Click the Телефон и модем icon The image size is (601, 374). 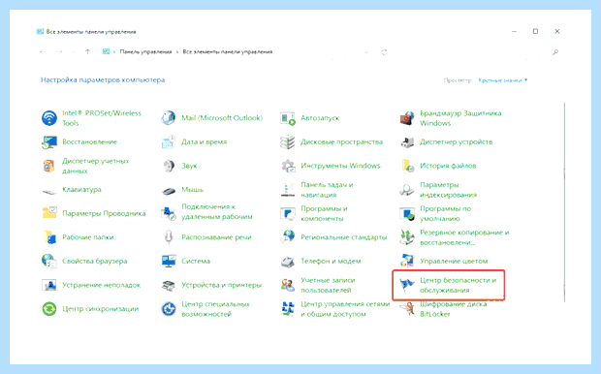click(x=288, y=262)
